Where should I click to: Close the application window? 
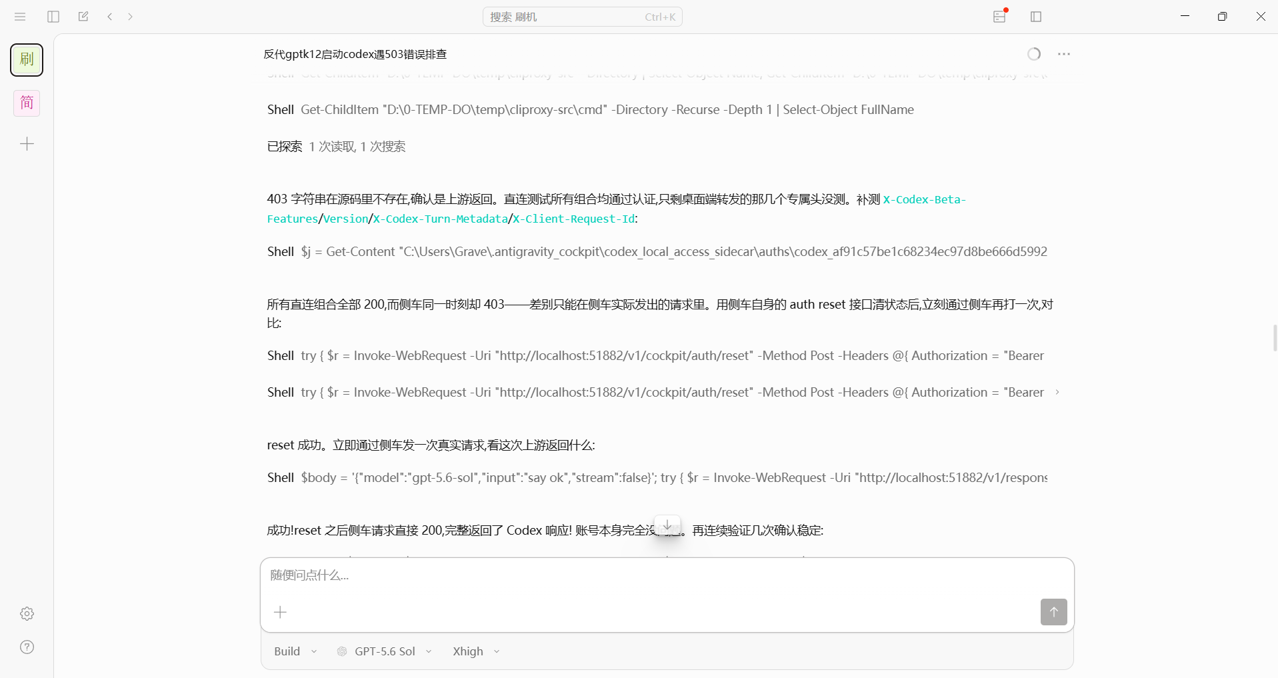1260,16
